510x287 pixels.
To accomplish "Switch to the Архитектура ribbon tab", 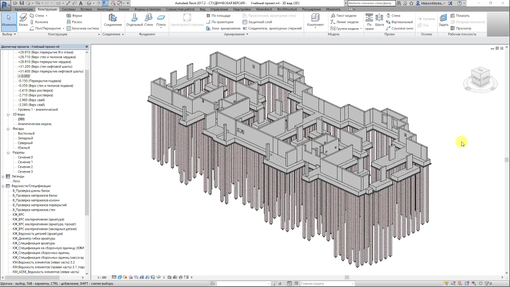I will pyautogui.click(x=23, y=10).
